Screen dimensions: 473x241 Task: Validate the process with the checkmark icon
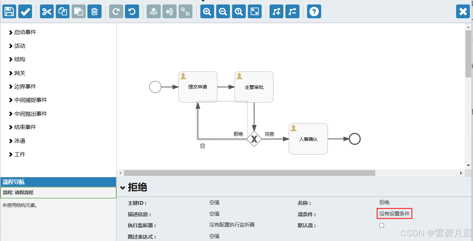tap(25, 11)
